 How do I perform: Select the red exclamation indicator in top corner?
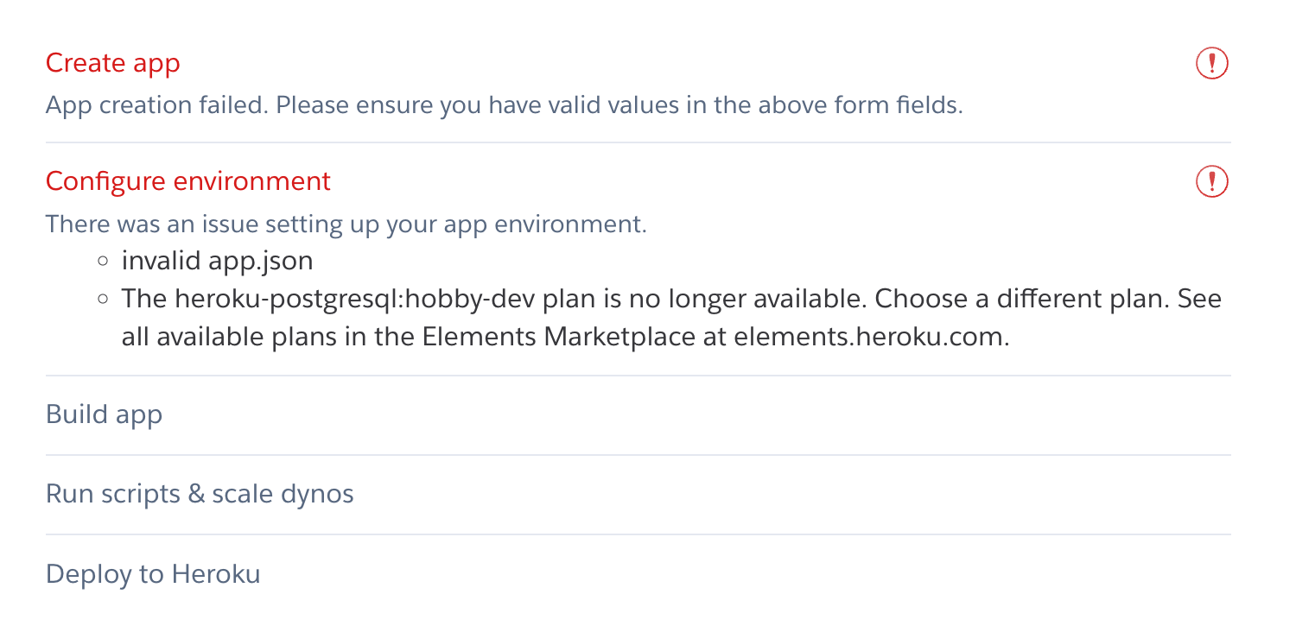pos(1211,62)
